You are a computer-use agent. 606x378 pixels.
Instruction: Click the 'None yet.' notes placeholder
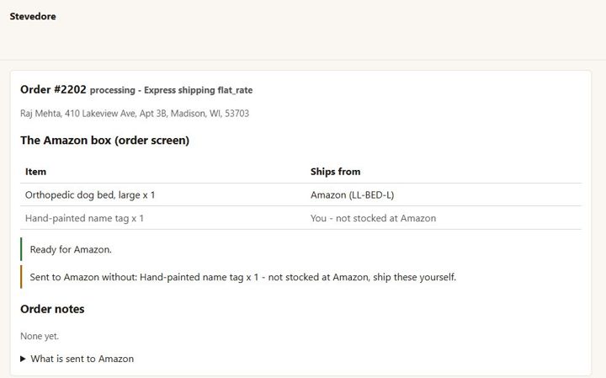(40, 336)
